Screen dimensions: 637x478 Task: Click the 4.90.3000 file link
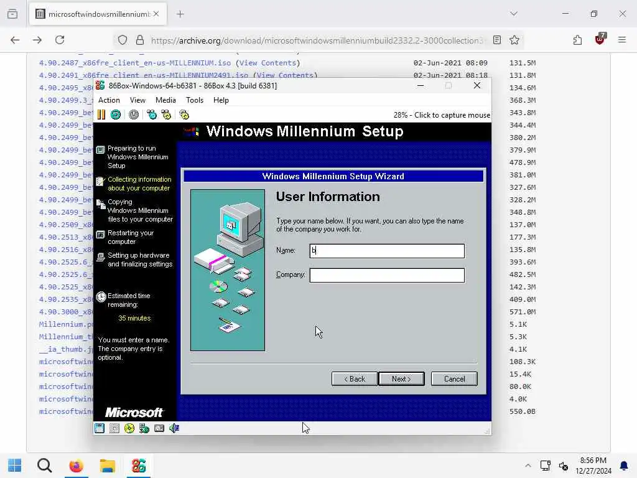(x=66, y=312)
